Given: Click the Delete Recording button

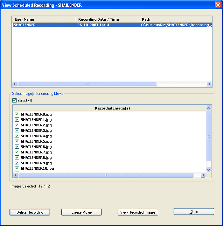Looking at the screenshot, I should pyautogui.click(x=30, y=212).
